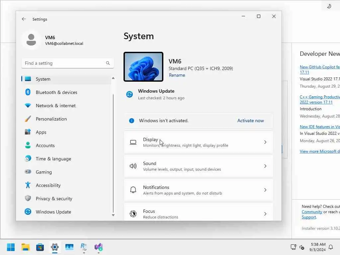Click the Personalization paintbrush icon
The image size is (340, 255).
click(x=28, y=119)
